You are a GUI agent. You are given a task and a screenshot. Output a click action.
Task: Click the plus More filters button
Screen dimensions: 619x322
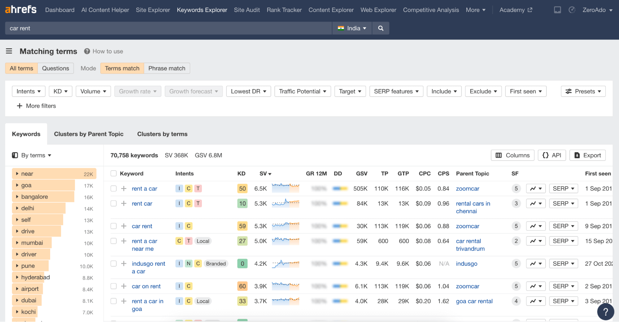click(x=36, y=106)
